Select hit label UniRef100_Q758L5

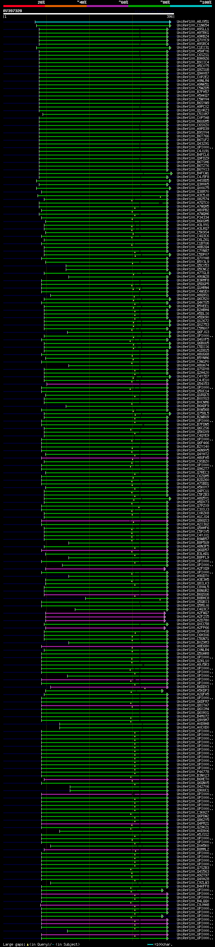(x=193, y=414)
